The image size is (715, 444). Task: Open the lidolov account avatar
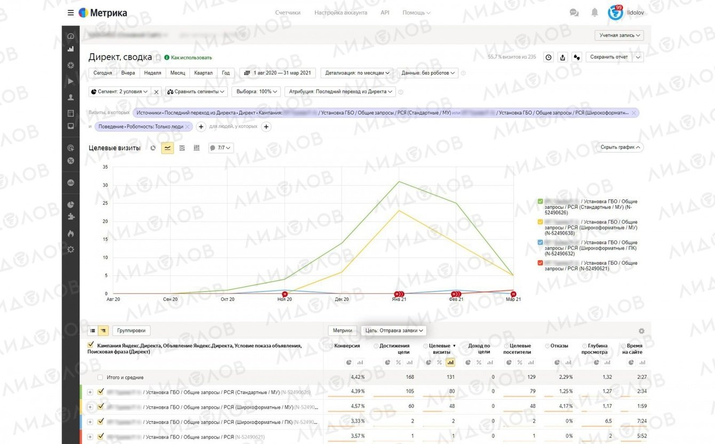(x=615, y=13)
